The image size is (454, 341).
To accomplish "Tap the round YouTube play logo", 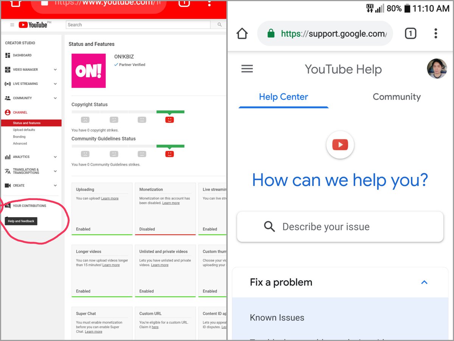I will 340,145.
